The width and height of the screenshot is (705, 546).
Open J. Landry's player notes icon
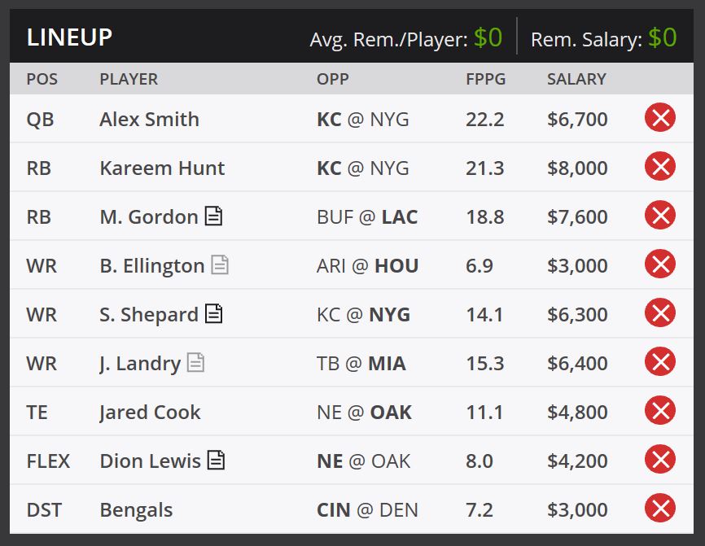click(x=195, y=362)
